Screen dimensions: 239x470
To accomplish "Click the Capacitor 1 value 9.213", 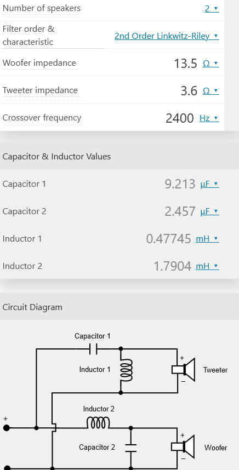I will 180,184.
